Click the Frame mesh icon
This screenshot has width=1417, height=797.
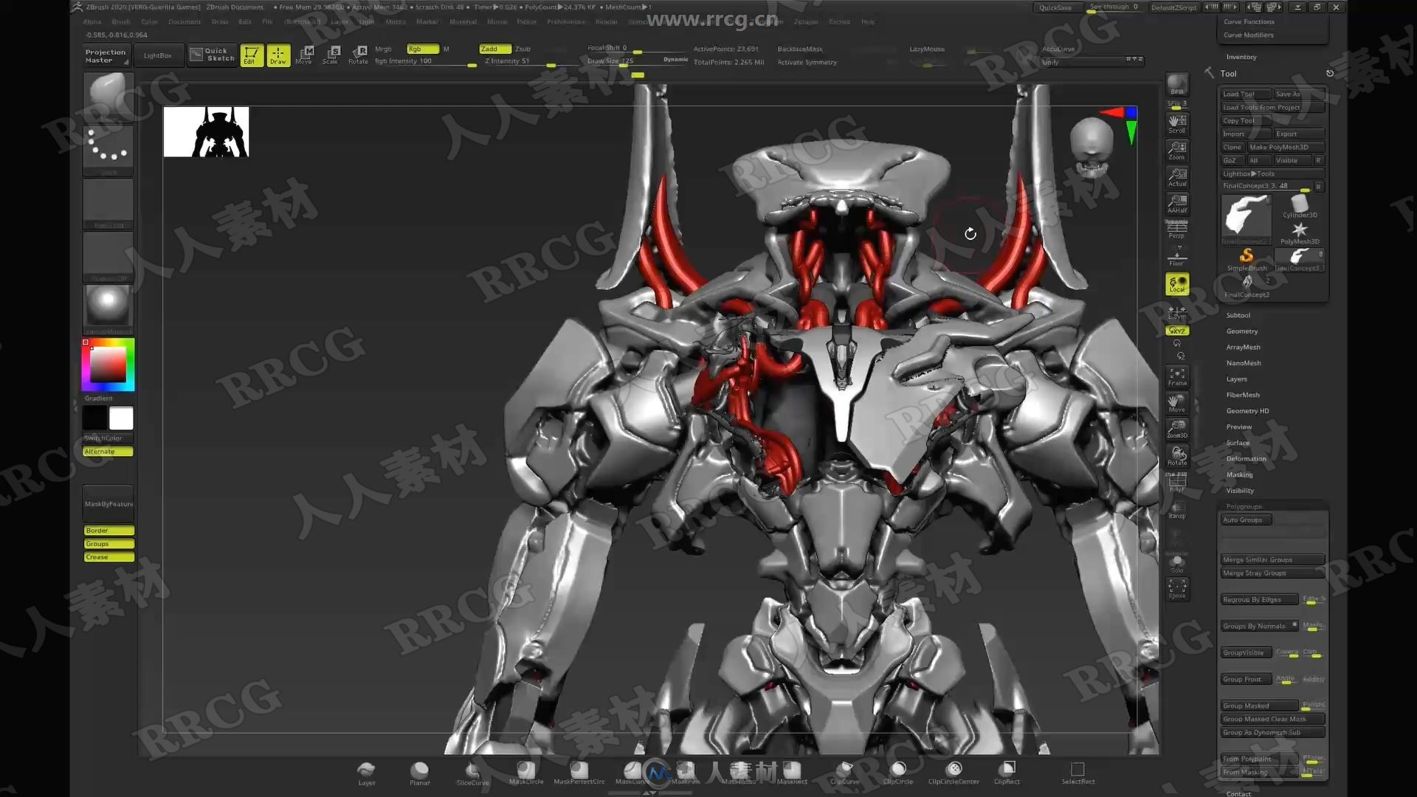(x=1177, y=377)
